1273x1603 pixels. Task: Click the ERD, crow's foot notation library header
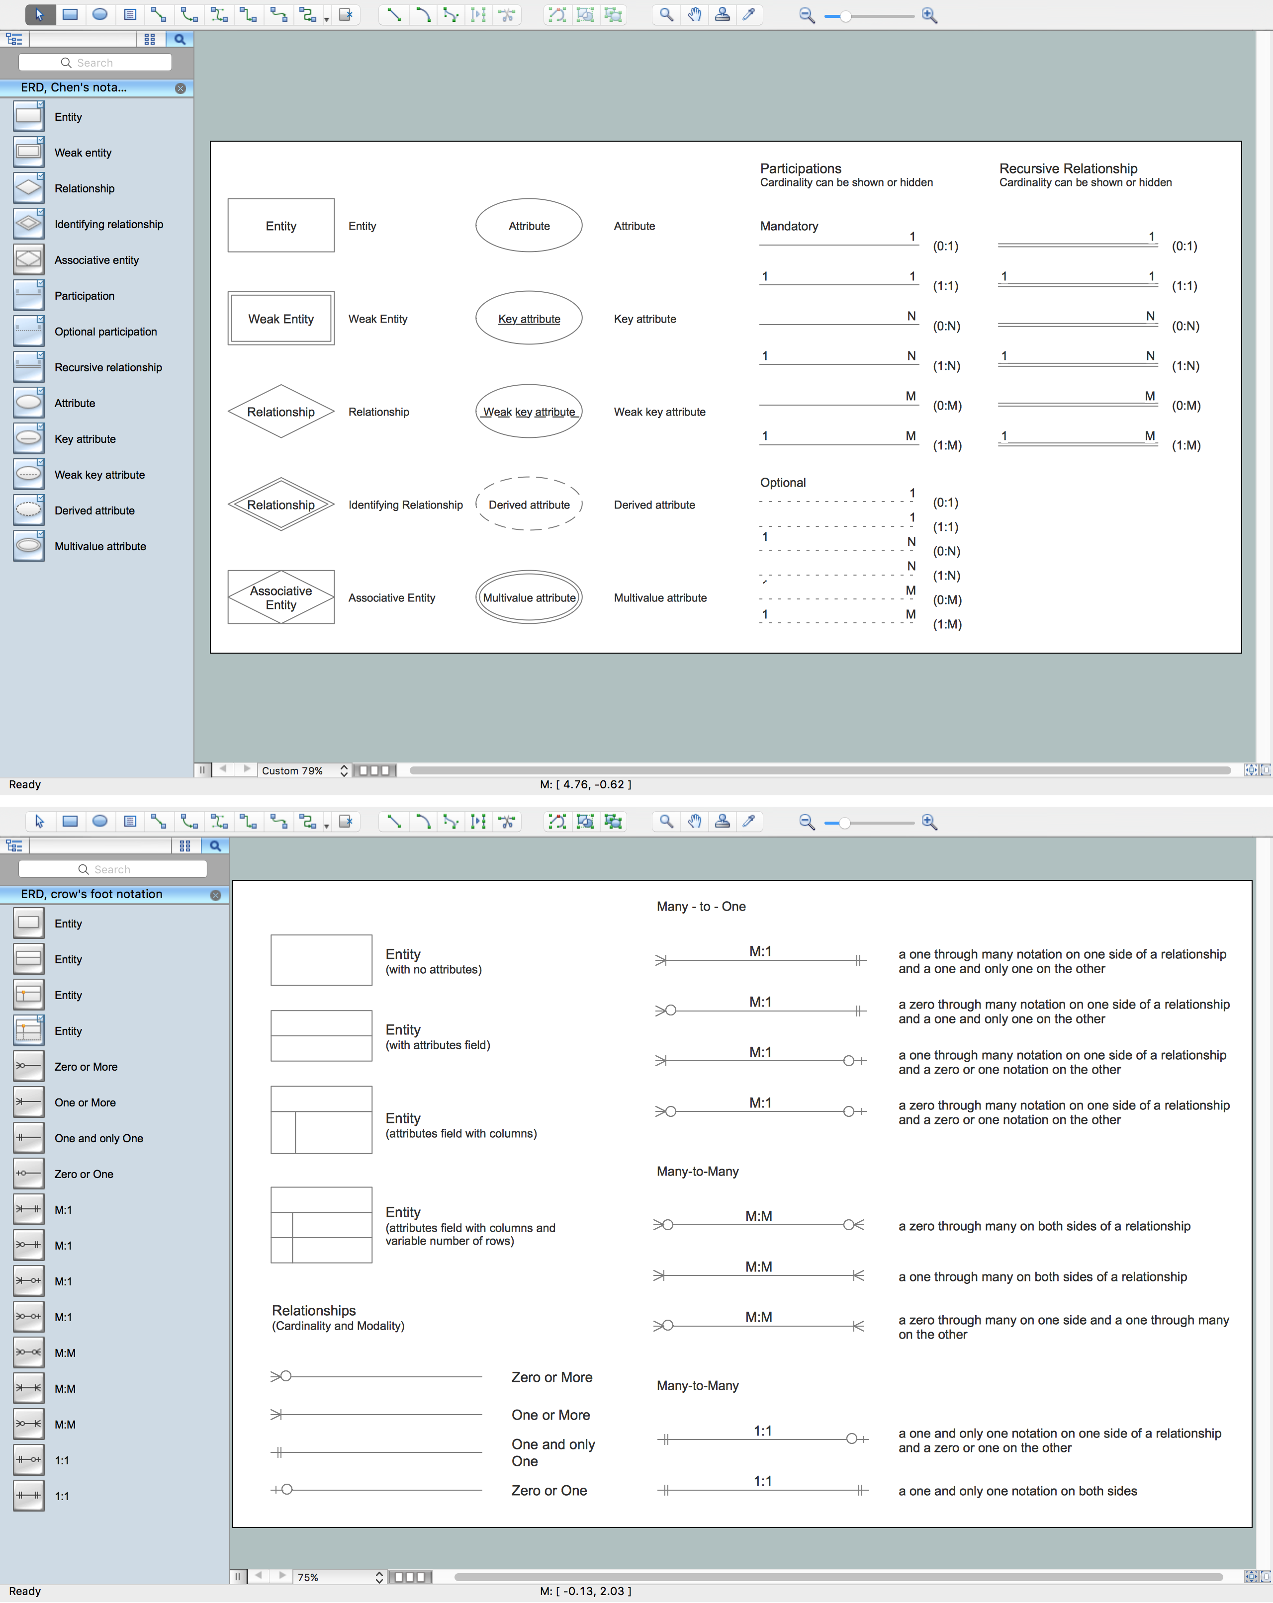coord(91,894)
